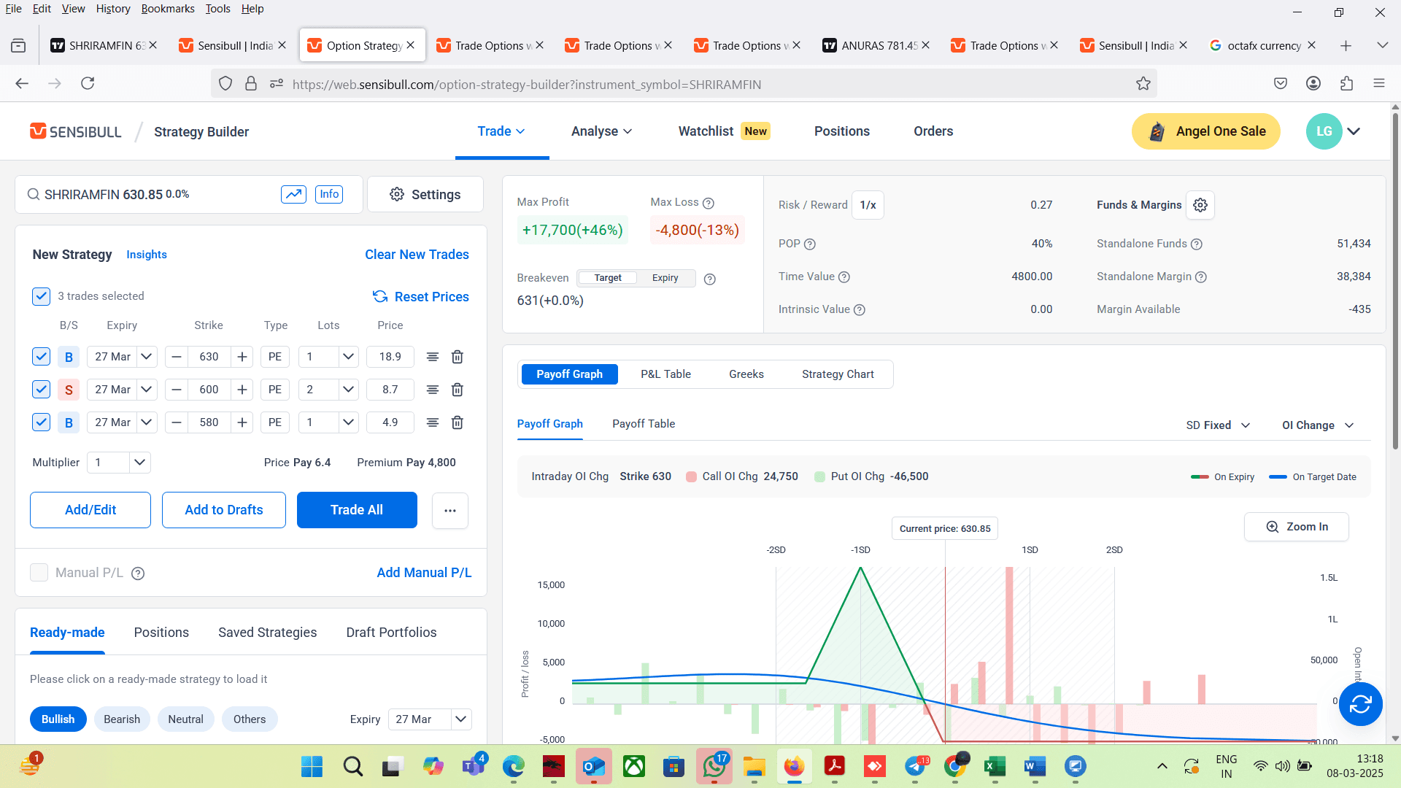Select the Payoff Table sub-tab
1401x788 pixels.
click(x=644, y=424)
